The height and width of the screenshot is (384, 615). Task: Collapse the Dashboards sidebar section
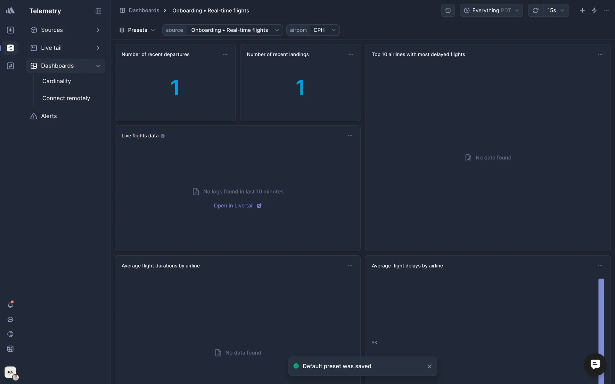pos(98,66)
